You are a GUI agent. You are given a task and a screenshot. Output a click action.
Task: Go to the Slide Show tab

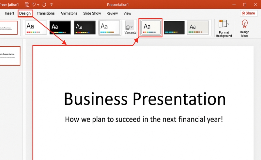pos(92,13)
